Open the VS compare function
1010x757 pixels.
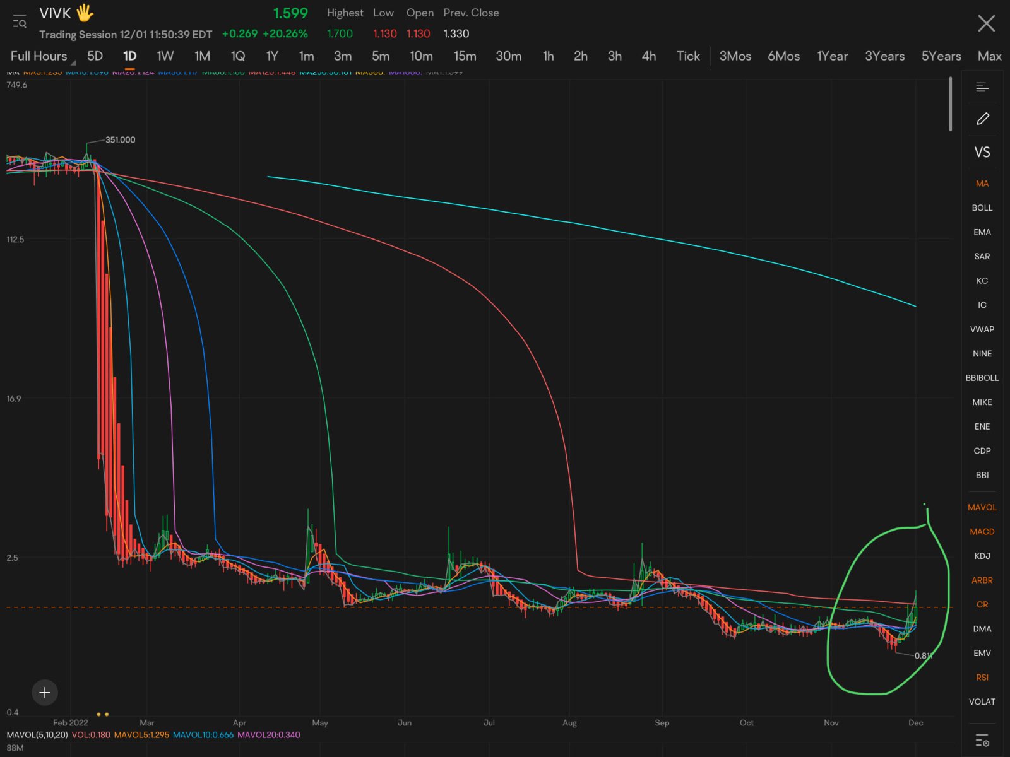tap(982, 152)
